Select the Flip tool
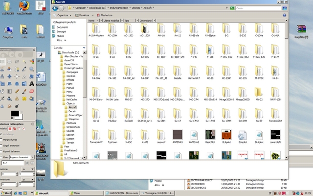The image size is (313, 196). (24, 84)
